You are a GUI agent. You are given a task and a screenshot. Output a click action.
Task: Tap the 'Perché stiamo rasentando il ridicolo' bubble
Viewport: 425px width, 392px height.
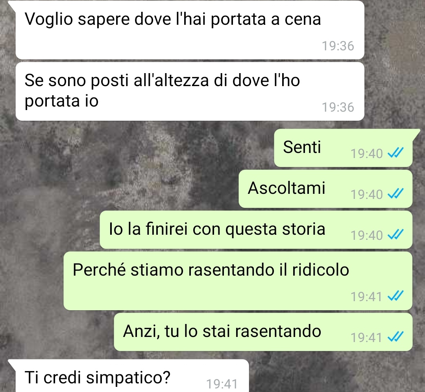(238, 281)
